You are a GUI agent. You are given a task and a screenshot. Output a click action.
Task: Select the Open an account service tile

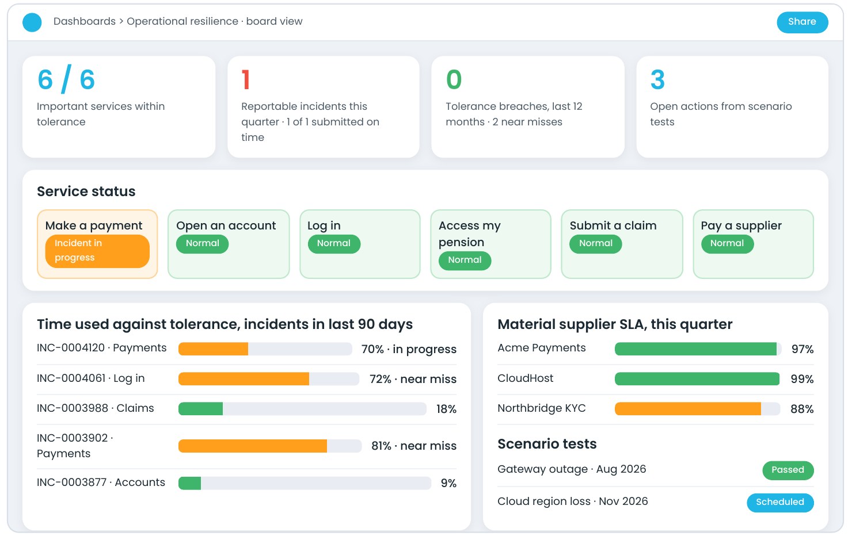[229, 244]
